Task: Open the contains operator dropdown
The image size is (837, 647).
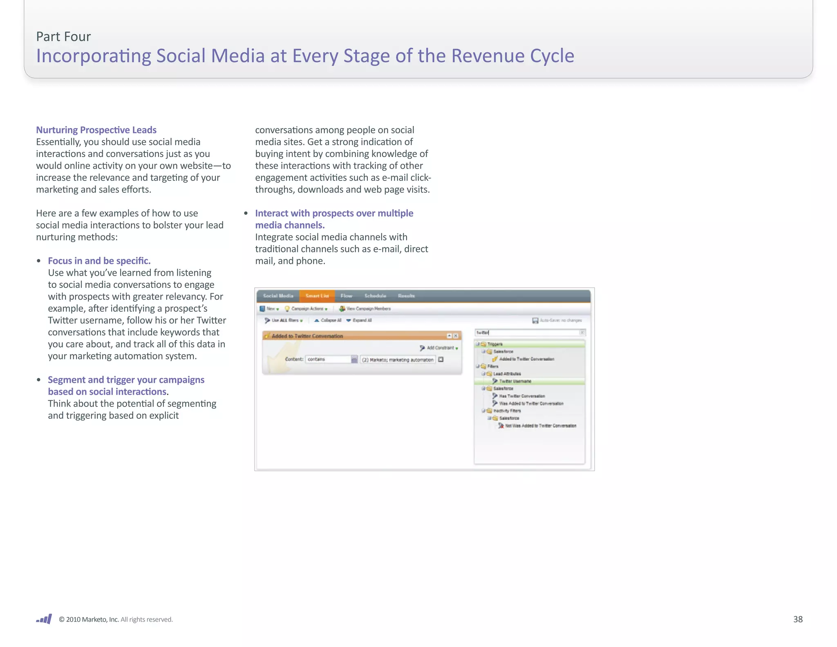Action: (x=354, y=359)
